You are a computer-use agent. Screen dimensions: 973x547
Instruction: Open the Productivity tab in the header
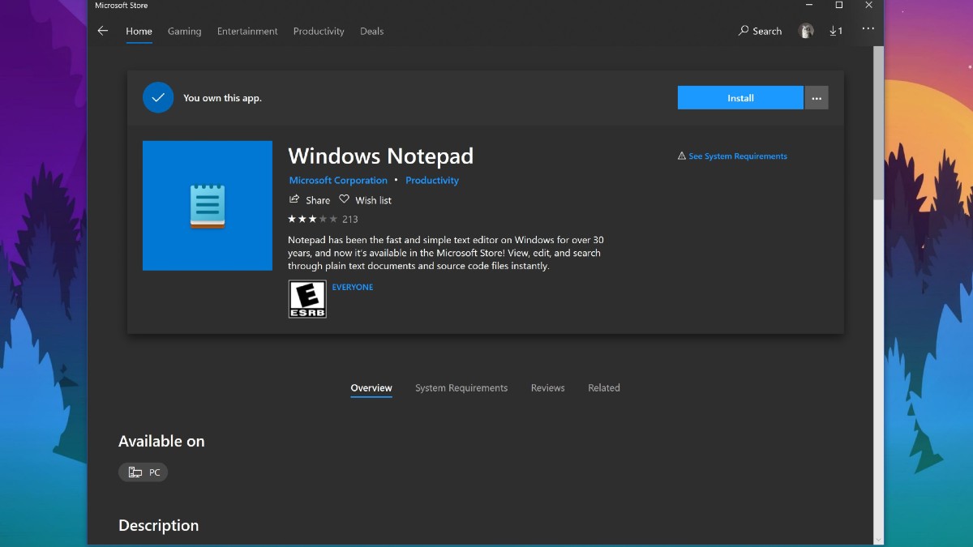tap(319, 31)
